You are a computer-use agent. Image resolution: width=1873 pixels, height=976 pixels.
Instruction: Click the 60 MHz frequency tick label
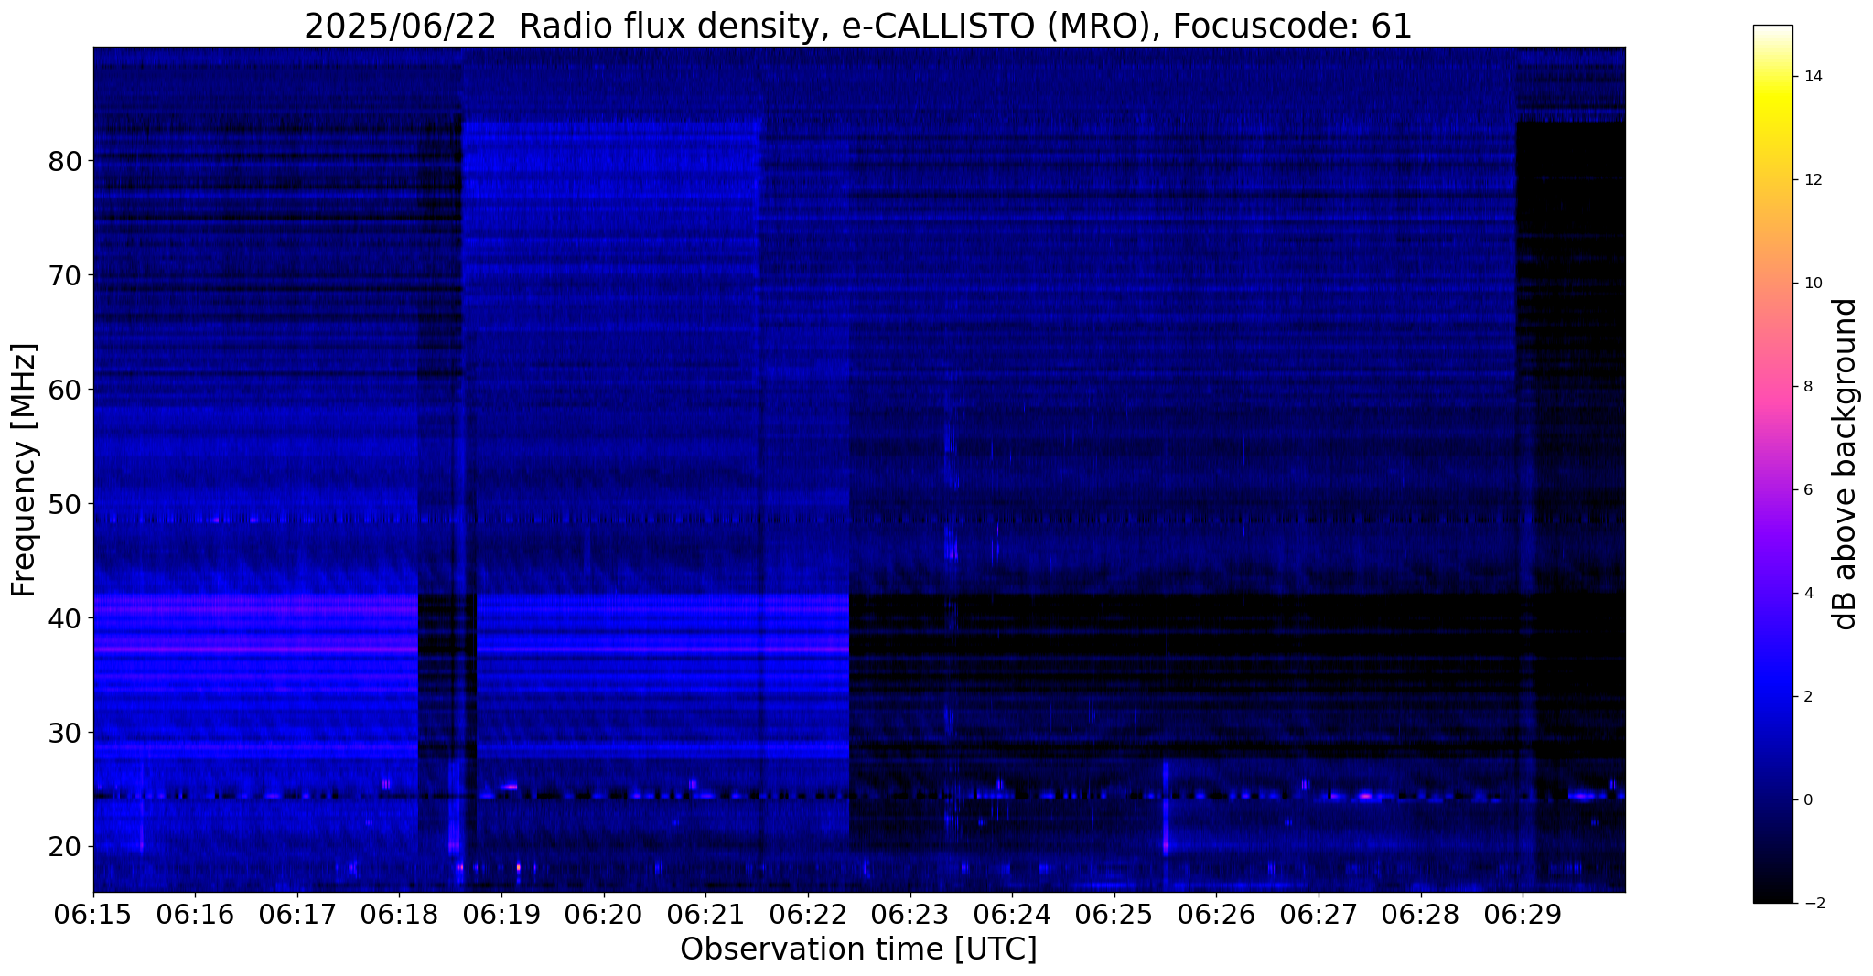click(64, 390)
